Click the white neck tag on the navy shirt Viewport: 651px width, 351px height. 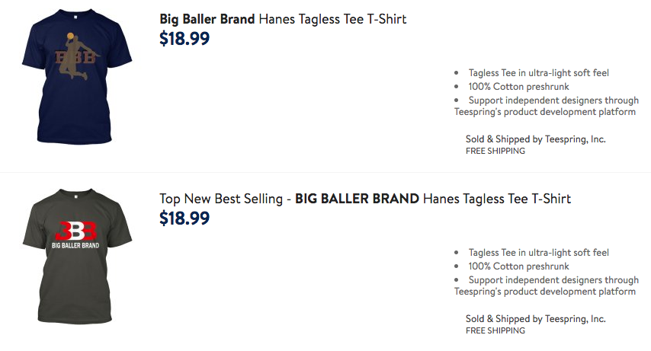76,18
